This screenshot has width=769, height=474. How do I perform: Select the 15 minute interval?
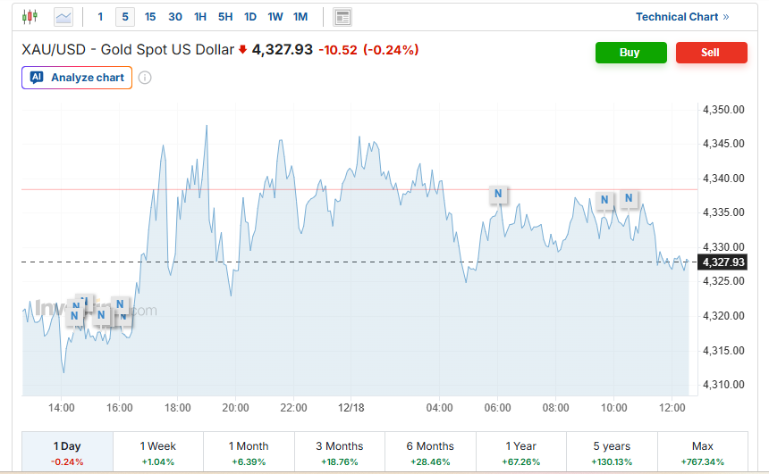coord(150,17)
